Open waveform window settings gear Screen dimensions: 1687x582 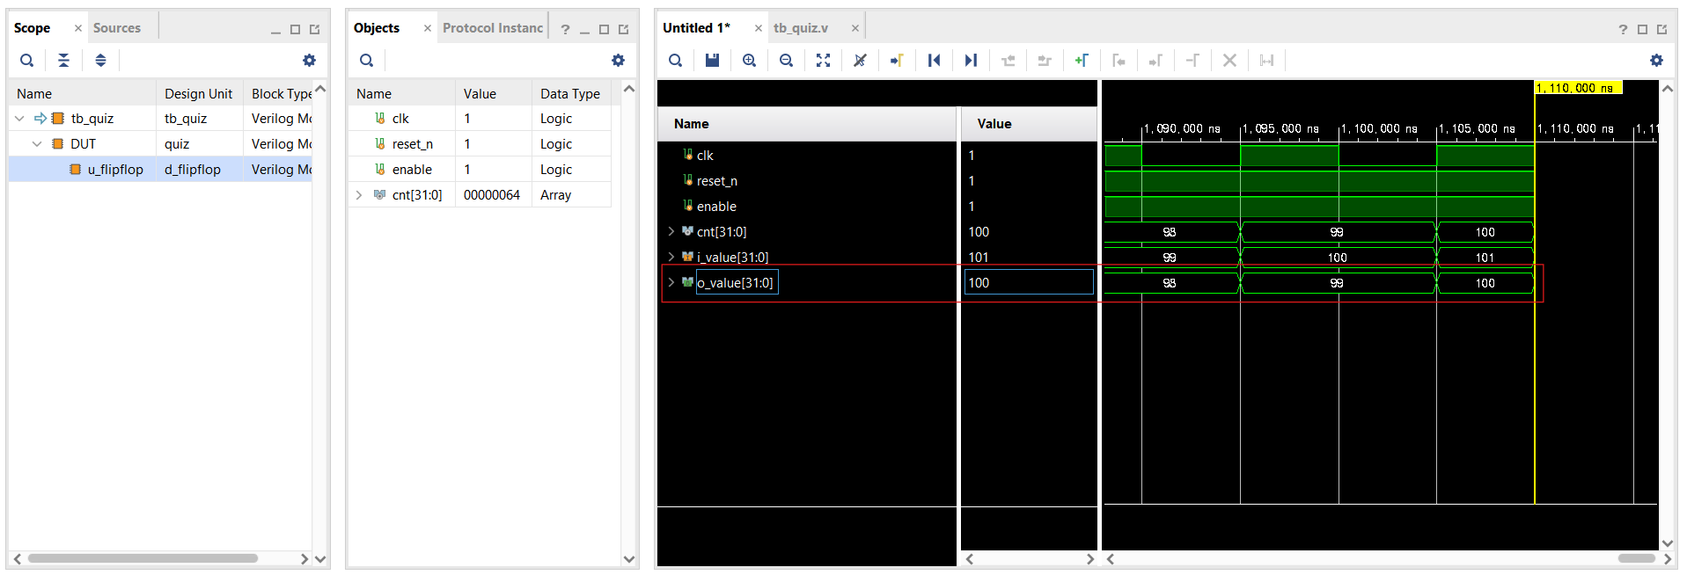[x=1656, y=61]
